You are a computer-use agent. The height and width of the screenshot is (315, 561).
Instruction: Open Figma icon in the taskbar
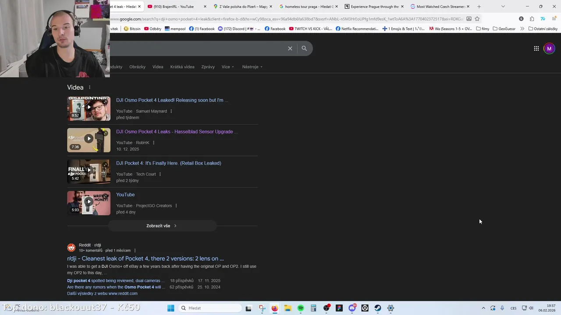tap(339, 308)
